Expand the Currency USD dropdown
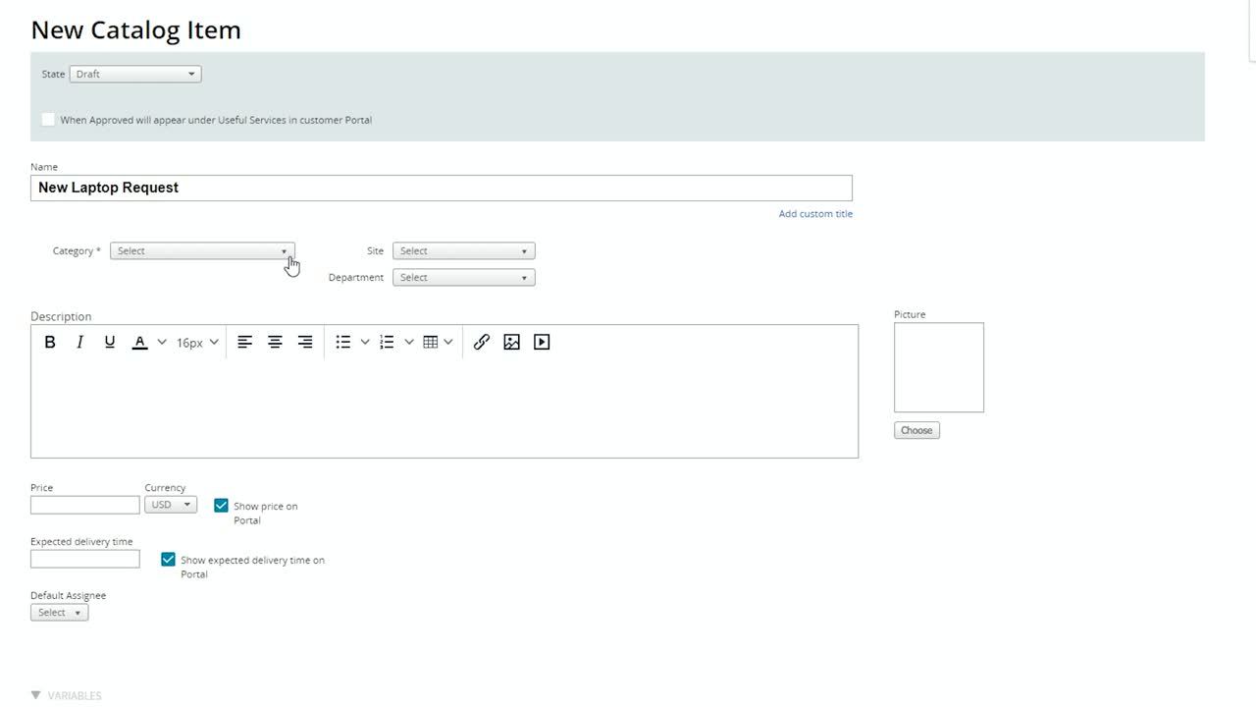 171,505
